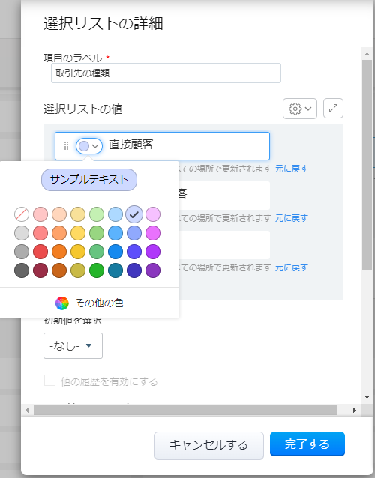
Task: Choose the burnt orange swatch in bottom row
Action: click(x=59, y=270)
